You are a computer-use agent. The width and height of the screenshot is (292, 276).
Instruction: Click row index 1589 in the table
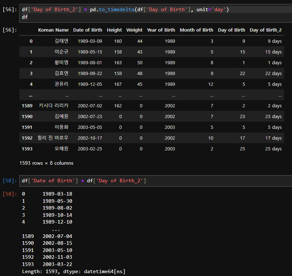pos(27,106)
